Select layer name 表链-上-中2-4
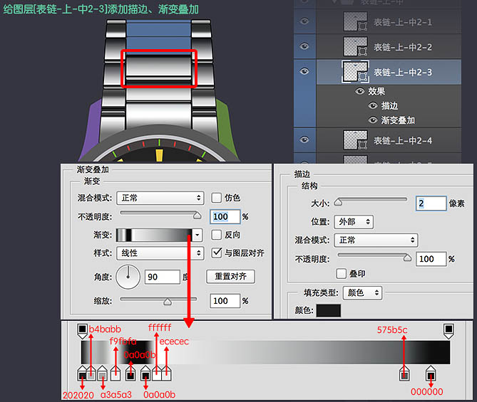This screenshot has width=477, height=402. pos(403,141)
